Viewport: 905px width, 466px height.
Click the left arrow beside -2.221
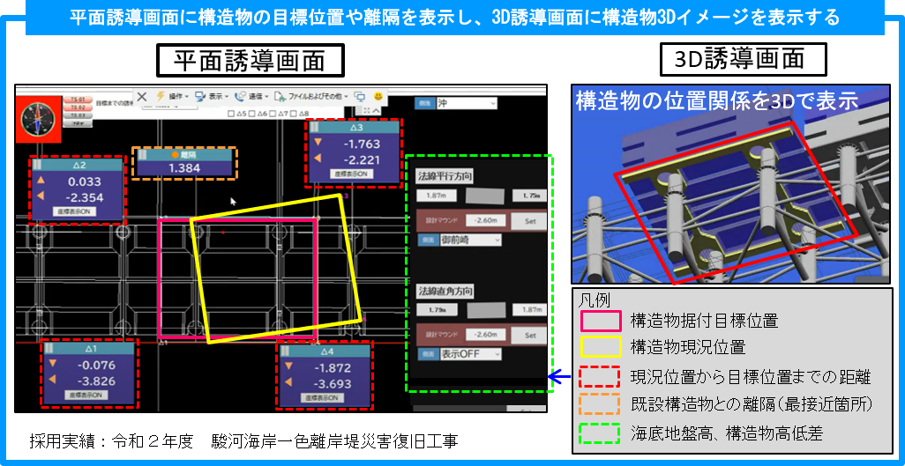(x=317, y=159)
